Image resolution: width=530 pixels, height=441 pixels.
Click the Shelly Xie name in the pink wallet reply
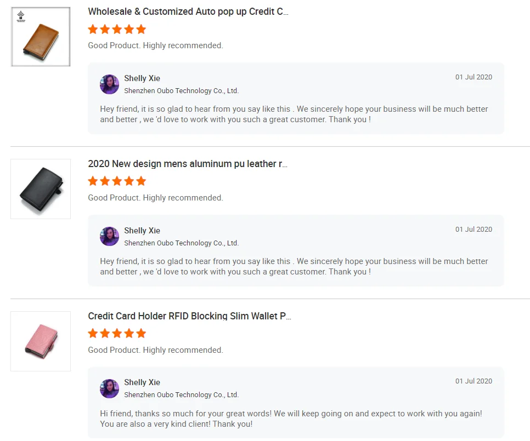[x=142, y=382]
